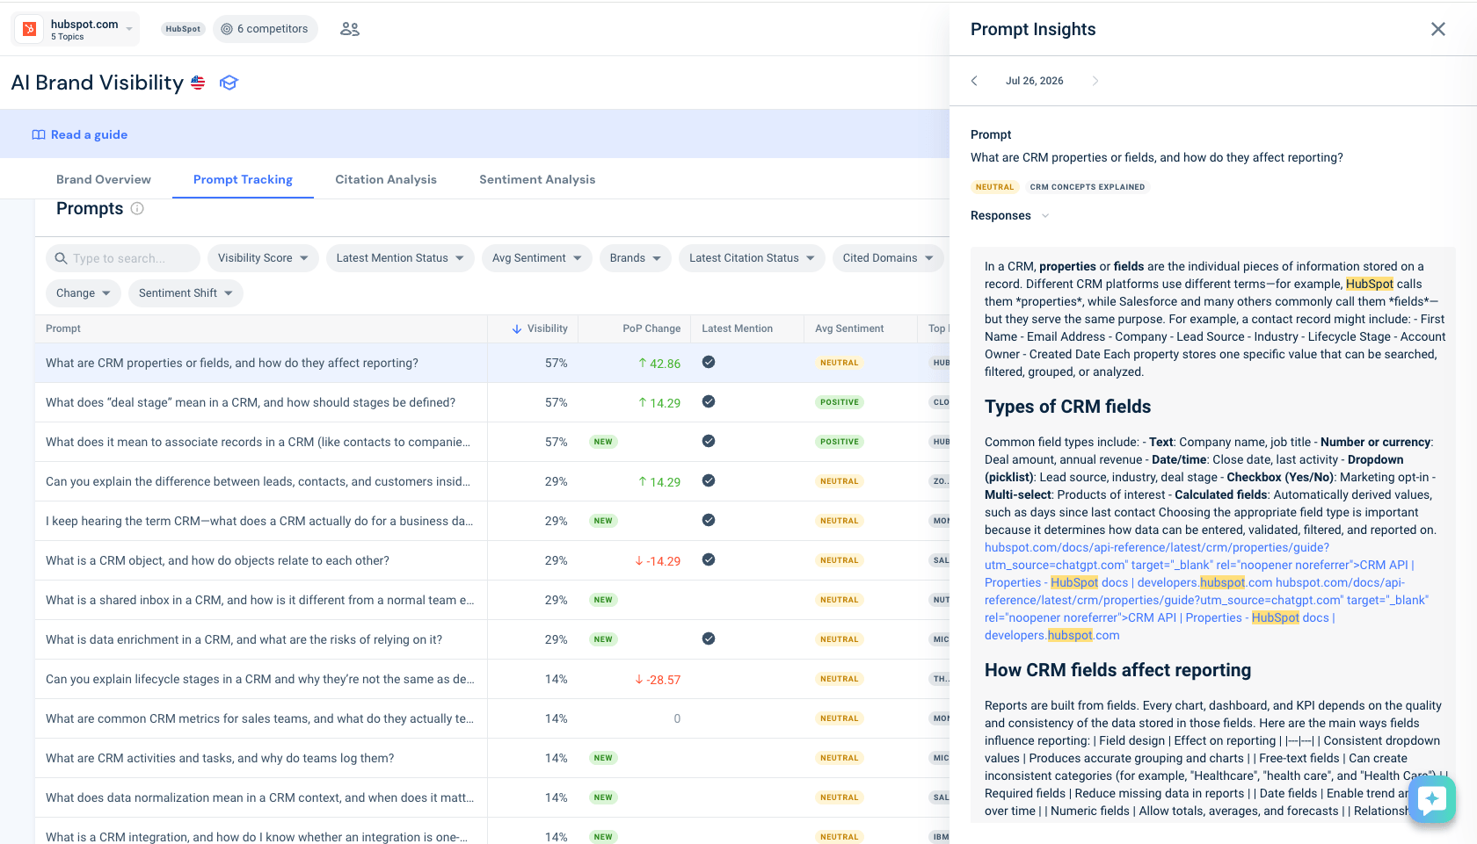
Task: Click the POSITIVE badge in deal stage row
Action: [x=840, y=402]
